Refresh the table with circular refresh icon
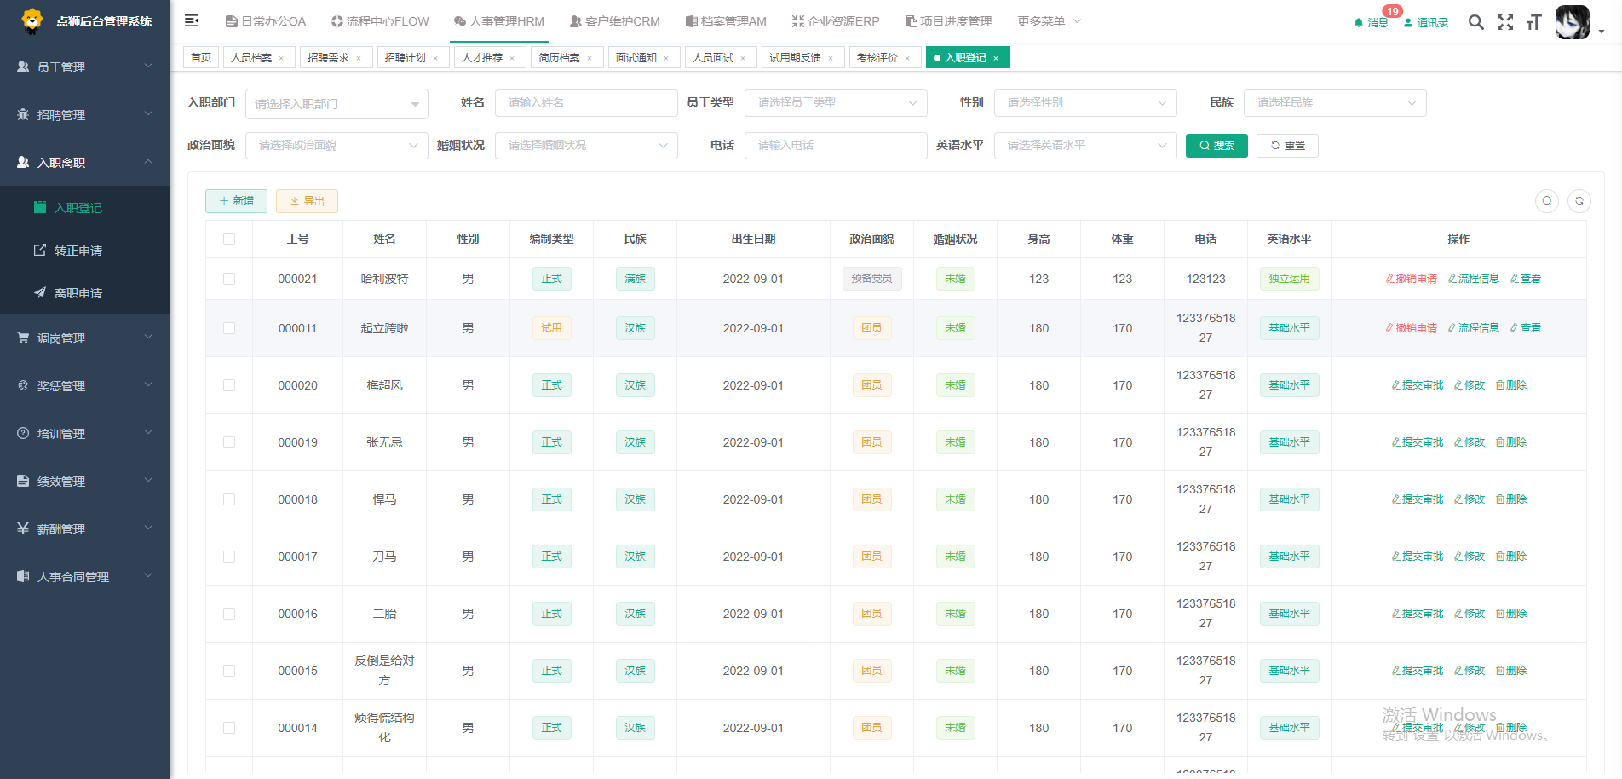This screenshot has width=1622, height=779. tap(1579, 201)
